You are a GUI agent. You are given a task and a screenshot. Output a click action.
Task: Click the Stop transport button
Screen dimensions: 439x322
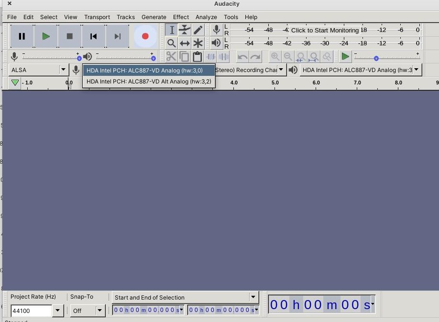click(70, 36)
